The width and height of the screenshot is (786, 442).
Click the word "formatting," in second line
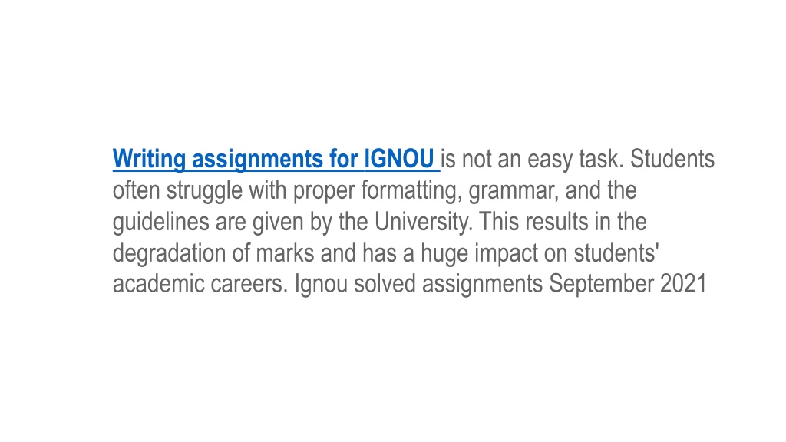click(411, 191)
